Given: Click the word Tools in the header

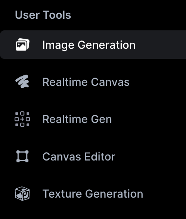Looking at the screenshot, I should point(57,15).
